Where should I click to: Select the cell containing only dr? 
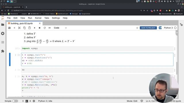point(97,70)
